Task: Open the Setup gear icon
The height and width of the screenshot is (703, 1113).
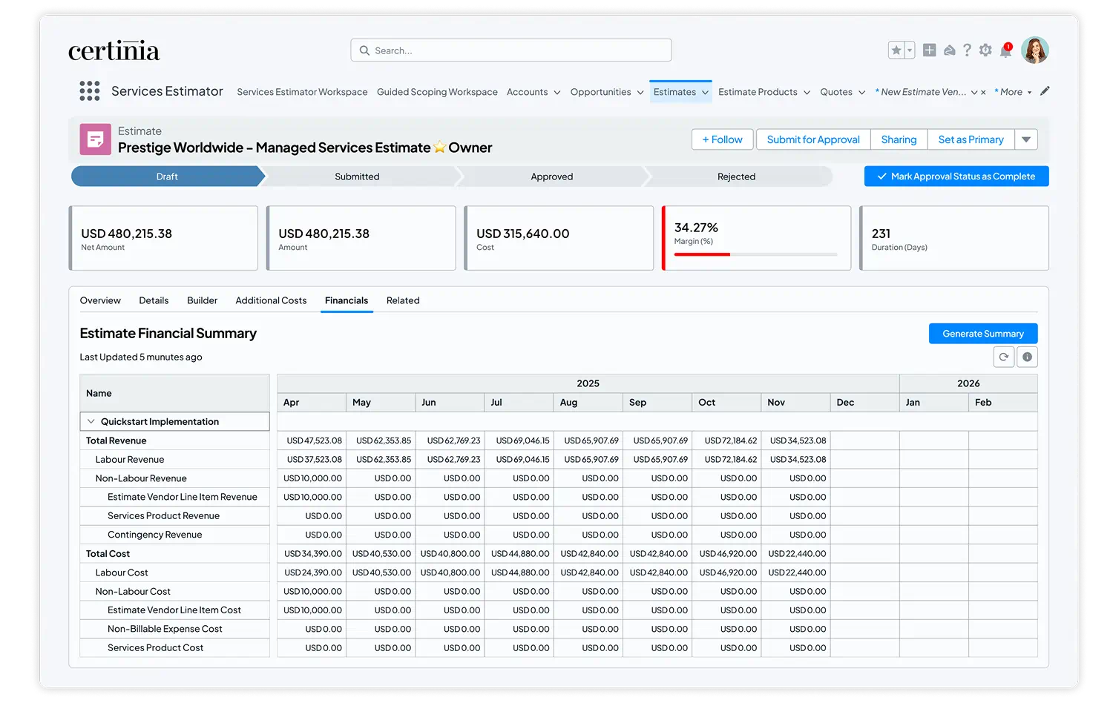Action: [x=985, y=50]
